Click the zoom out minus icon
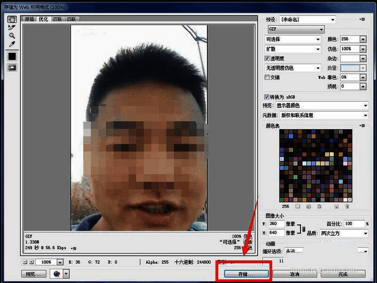This screenshot has width=377, height=283. 25,262
